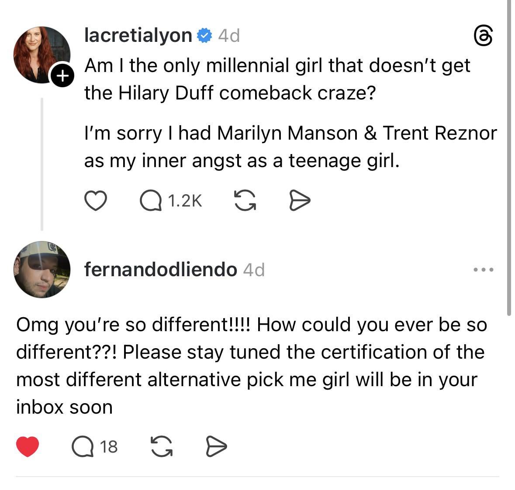Open the Threads logo icon

484,36
